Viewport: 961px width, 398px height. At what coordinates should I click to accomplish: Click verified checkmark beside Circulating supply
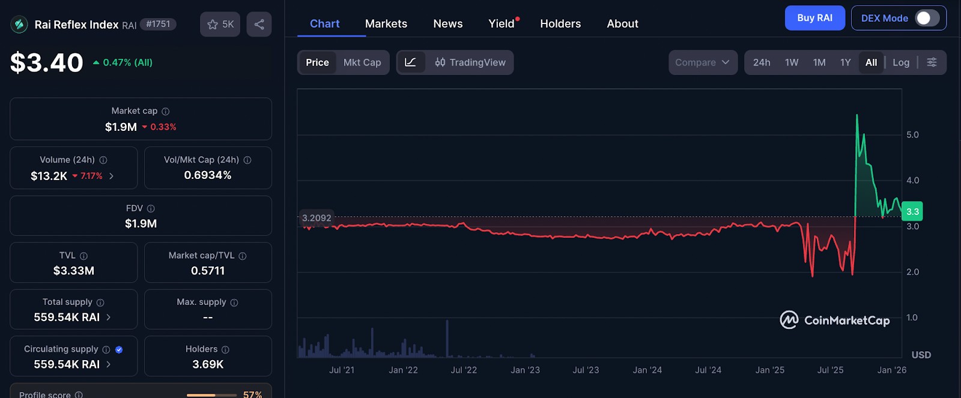point(119,349)
